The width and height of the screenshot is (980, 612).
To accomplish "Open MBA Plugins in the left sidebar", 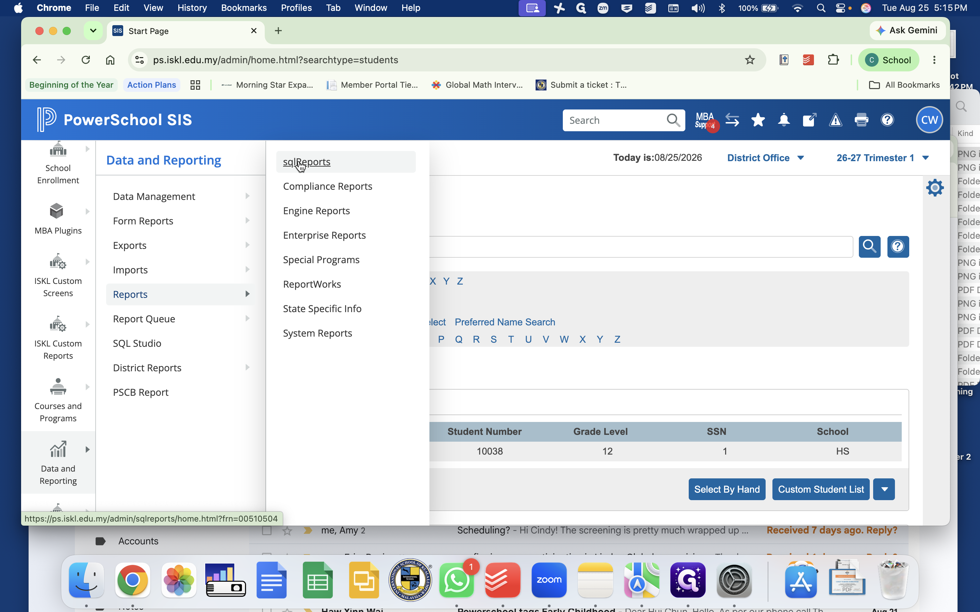I will (58, 219).
